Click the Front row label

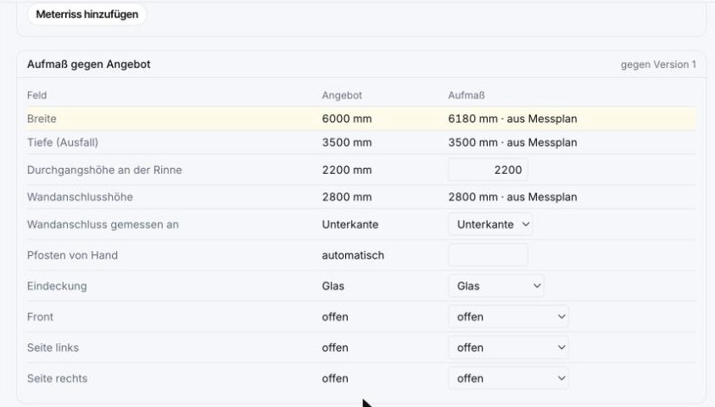click(40, 317)
